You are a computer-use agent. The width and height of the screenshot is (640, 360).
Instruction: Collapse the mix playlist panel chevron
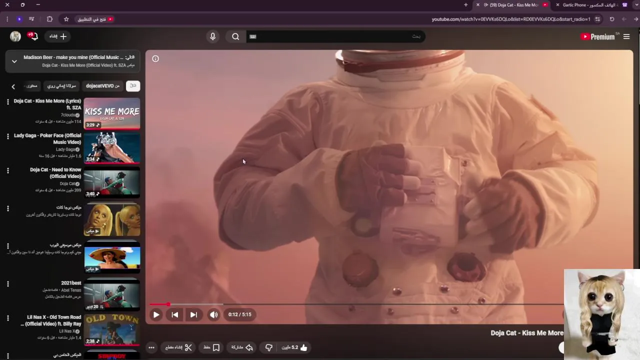pos(14,61)
